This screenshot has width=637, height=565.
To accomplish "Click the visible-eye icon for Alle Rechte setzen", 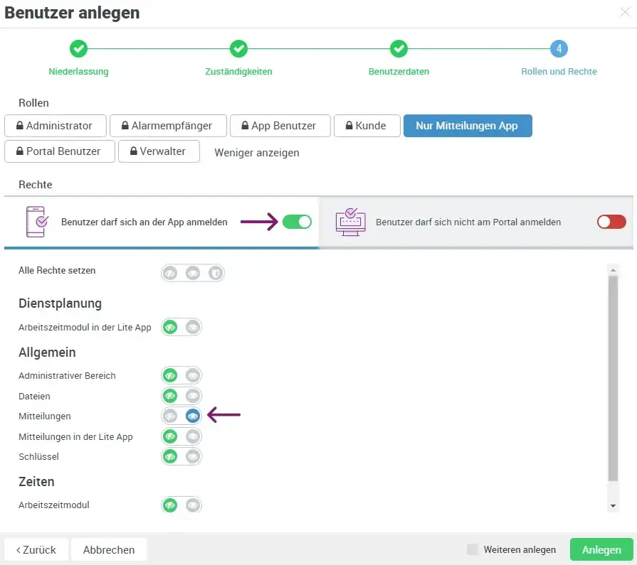I will coord(193,273).
